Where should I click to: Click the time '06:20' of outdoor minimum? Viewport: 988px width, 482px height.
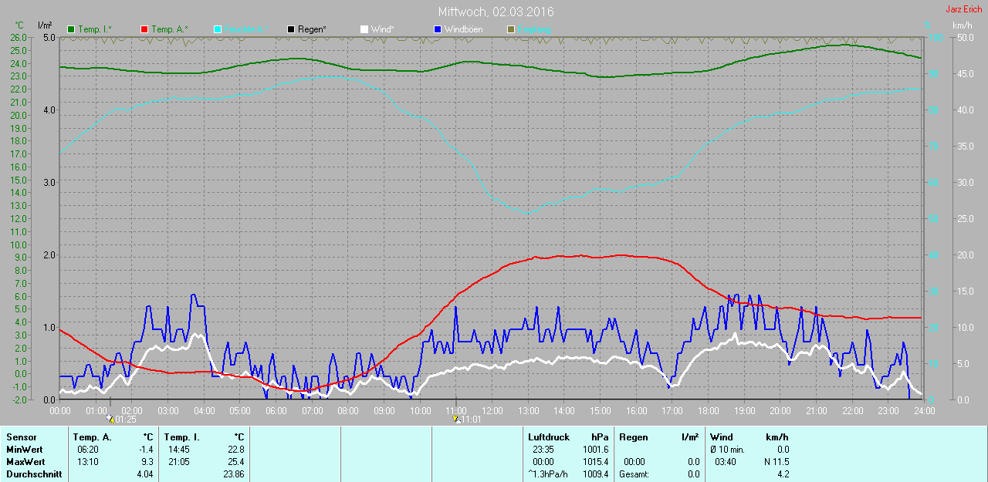[x=88, y=450]
